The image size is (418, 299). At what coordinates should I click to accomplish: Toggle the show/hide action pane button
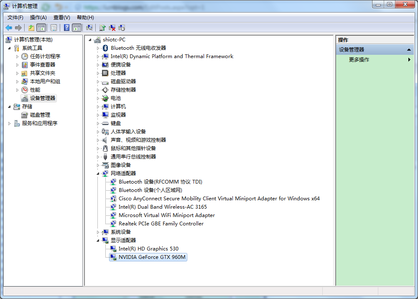[x=77, y=28]
